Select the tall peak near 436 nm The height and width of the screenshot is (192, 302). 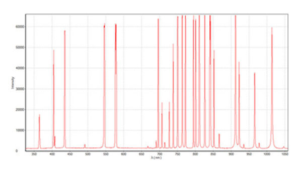click(65, 89)
